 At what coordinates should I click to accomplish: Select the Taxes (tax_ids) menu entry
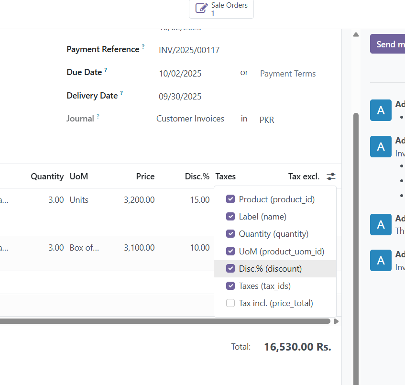click(264, 286)
